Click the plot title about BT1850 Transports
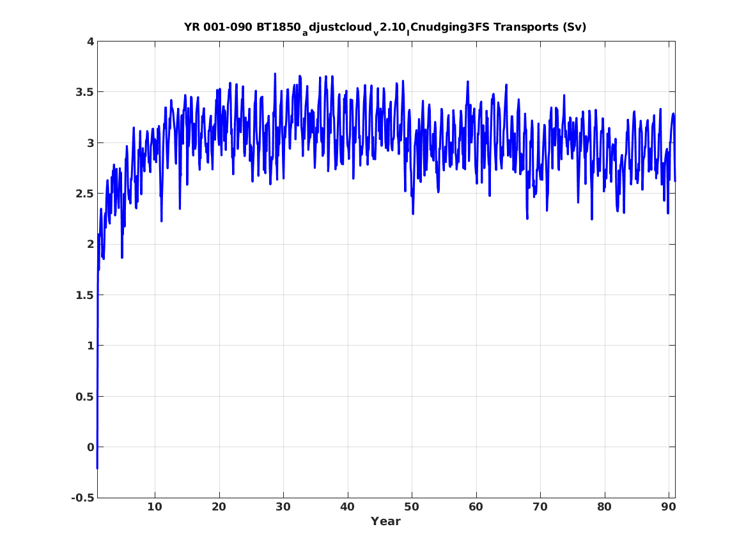 385,27
